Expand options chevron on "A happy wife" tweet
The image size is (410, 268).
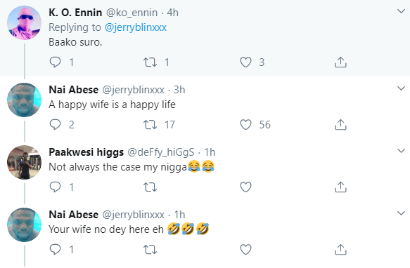tap(401, 88)
